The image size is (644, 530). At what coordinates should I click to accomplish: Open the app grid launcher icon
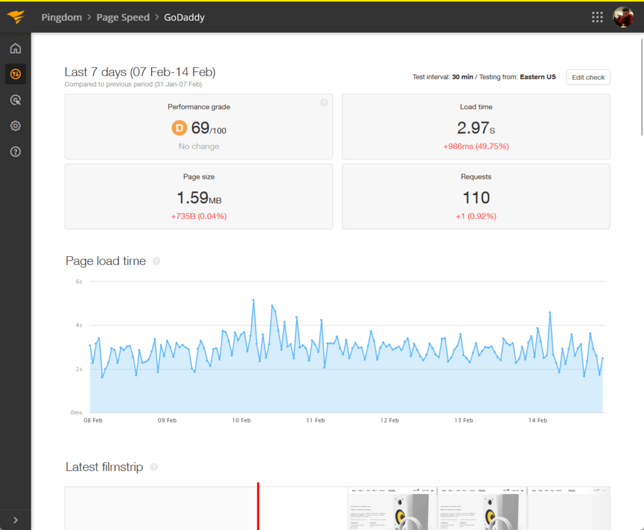[597, 17]
